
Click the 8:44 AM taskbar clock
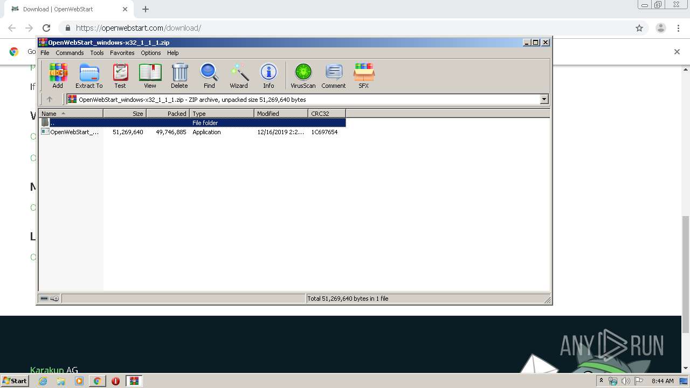(x=663, y=381)
